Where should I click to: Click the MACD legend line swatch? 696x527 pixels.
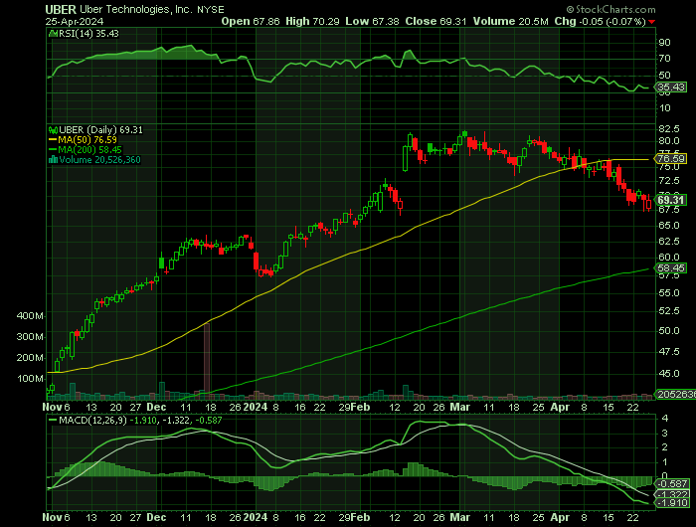click(x=53, y=420)
